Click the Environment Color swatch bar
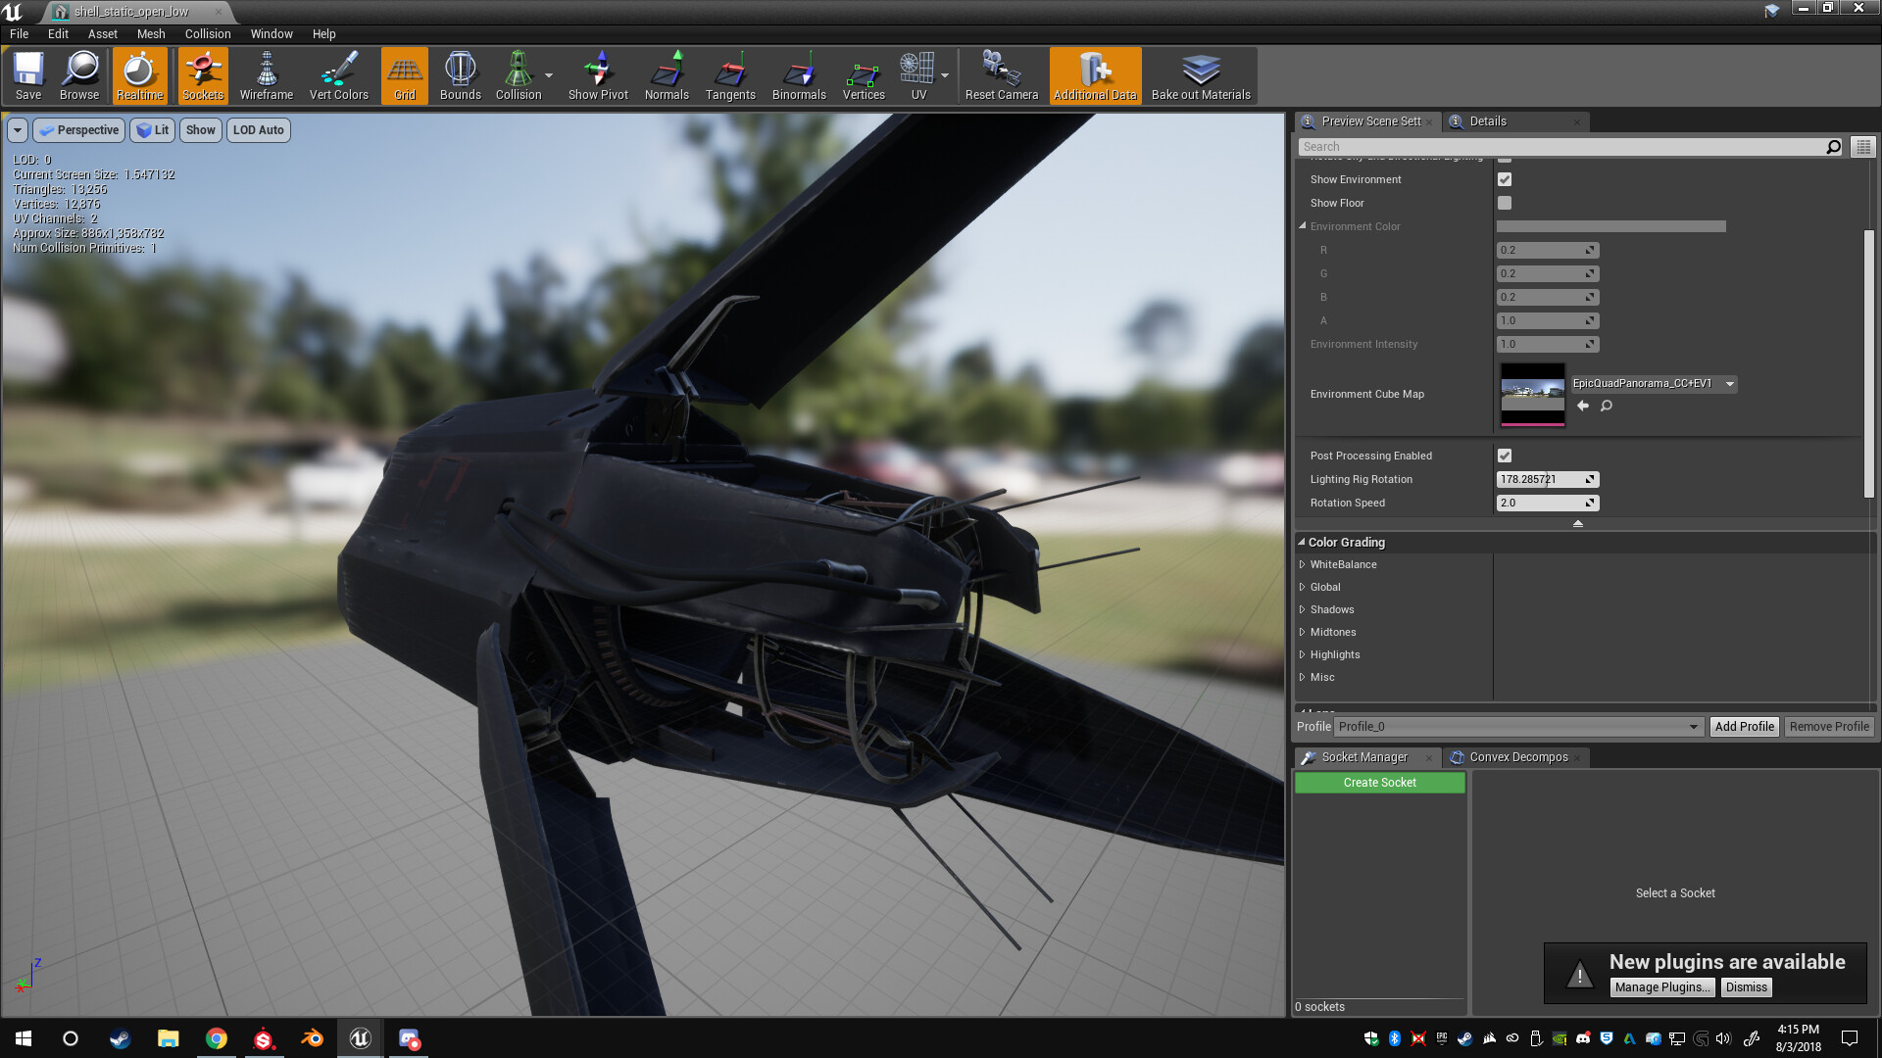1882x1058 pixels. (x=1610, y=226)
